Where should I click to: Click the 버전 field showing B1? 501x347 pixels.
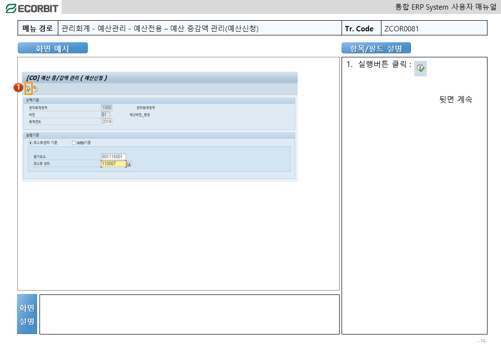105,115
